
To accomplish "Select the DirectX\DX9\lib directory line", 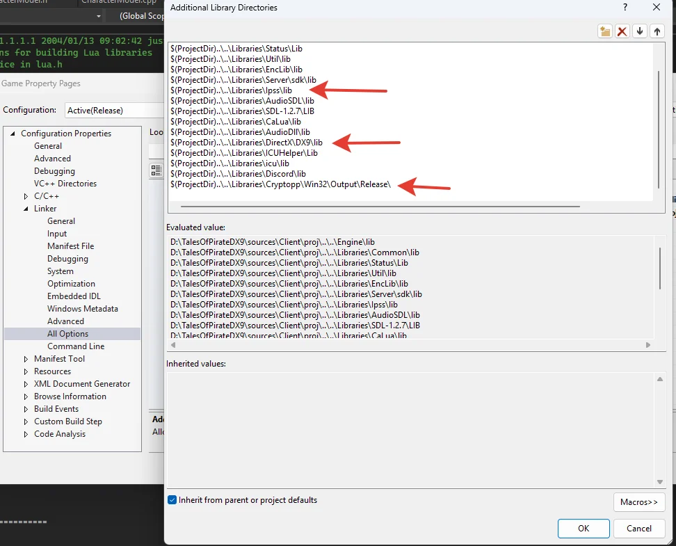I will 247,143.
